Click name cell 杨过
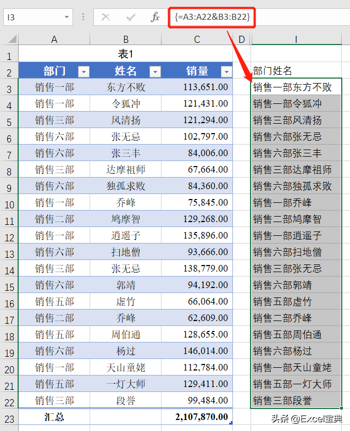Viewport: 350px width, 431px height. pyautogui.click(x=125, y=351)
